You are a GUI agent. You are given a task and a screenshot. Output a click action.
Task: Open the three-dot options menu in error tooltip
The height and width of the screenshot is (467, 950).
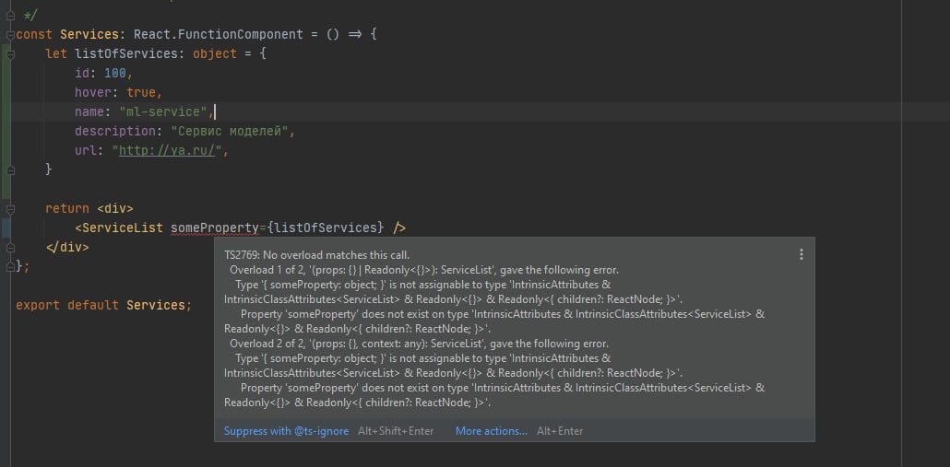click(801, 254)
